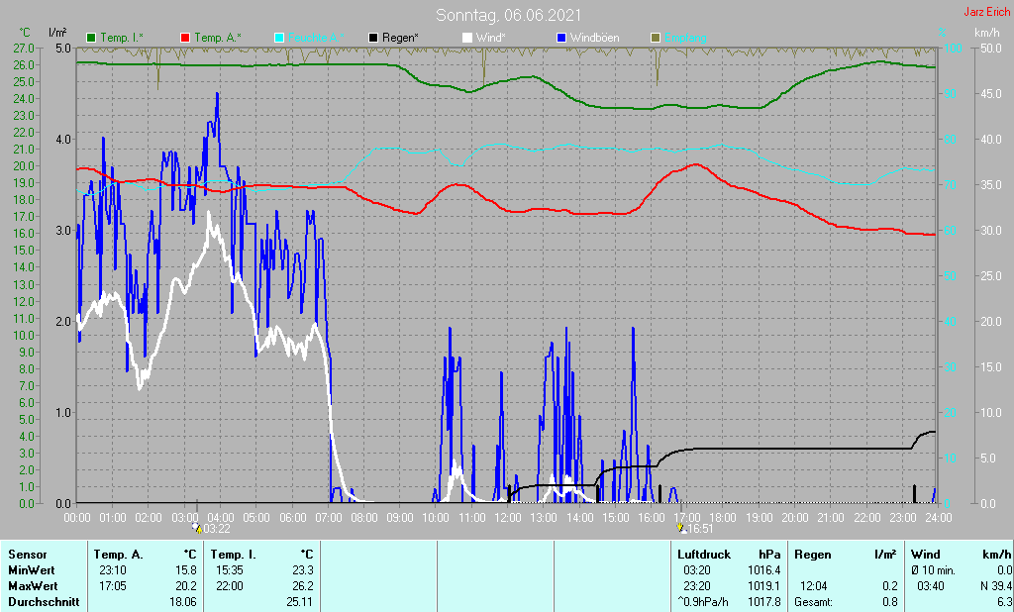1014x612 pixels.
Task: Click the green Temp. I. legend square
Action: 92,38
